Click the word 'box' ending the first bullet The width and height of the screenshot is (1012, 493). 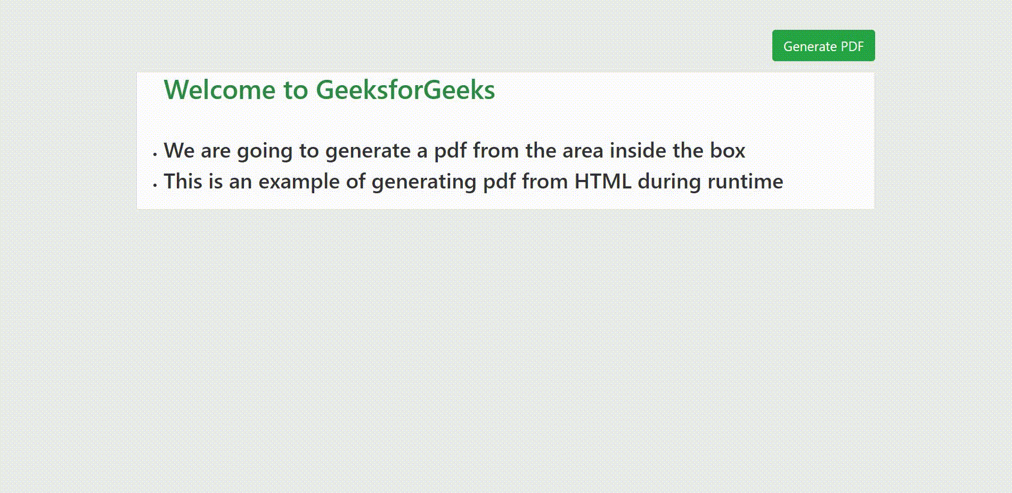[x=728, y=151]
